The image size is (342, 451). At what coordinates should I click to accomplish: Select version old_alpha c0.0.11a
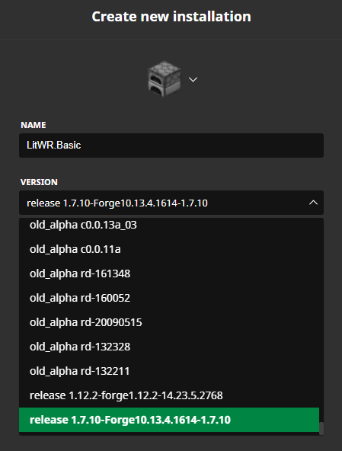tap(169, 249)
